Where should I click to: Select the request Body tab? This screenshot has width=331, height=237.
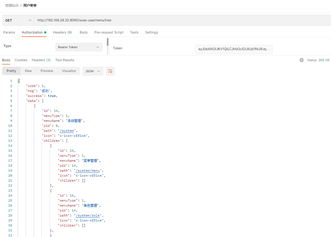point(84,32)
